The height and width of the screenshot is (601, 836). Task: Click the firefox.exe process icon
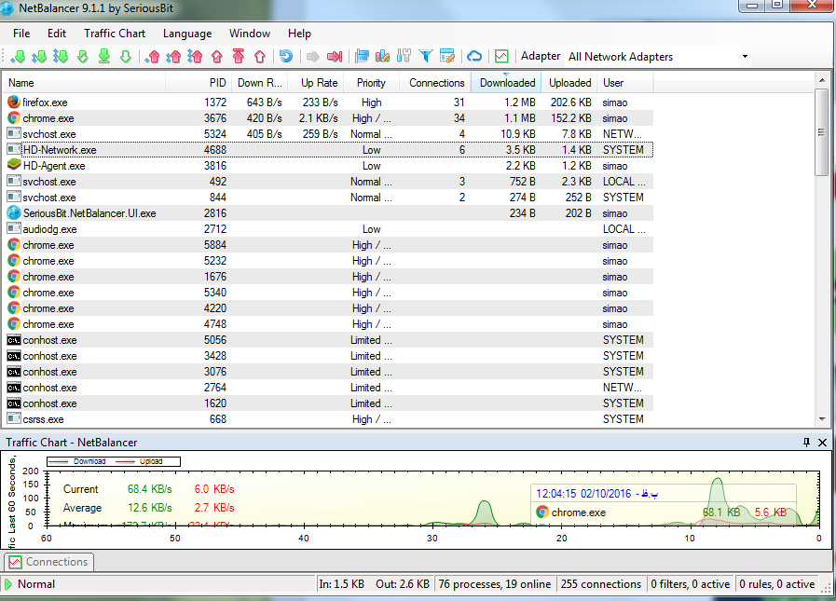(14, 102)
